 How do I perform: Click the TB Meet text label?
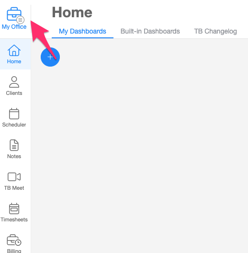[14, 188]
